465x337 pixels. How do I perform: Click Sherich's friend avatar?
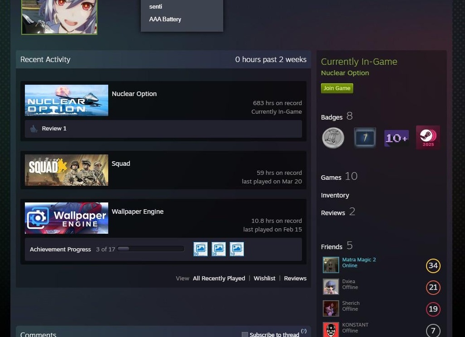tap(331, 308)
